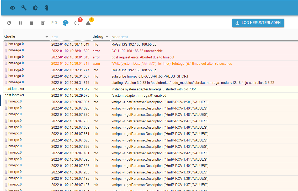This screenshot has width=298, height=191.
Task: Toggle the theme brightness icon
Action: click(35, 8)
